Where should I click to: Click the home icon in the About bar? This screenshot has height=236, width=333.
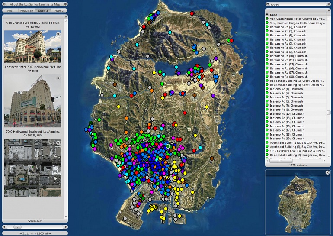4,4
